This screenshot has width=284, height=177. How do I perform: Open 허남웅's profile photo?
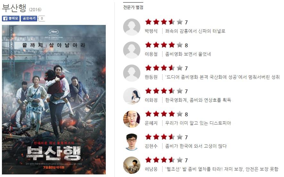[x=132, y=165]
